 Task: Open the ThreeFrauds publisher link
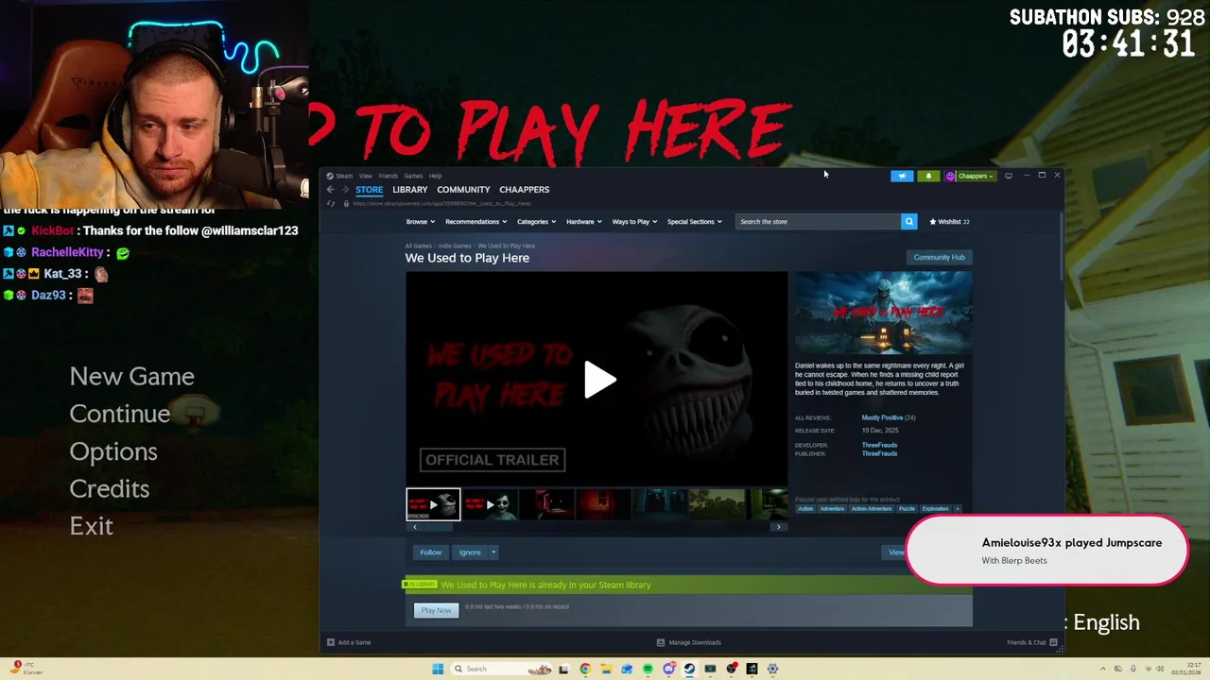pyautogui.click(x=879, y=453)
